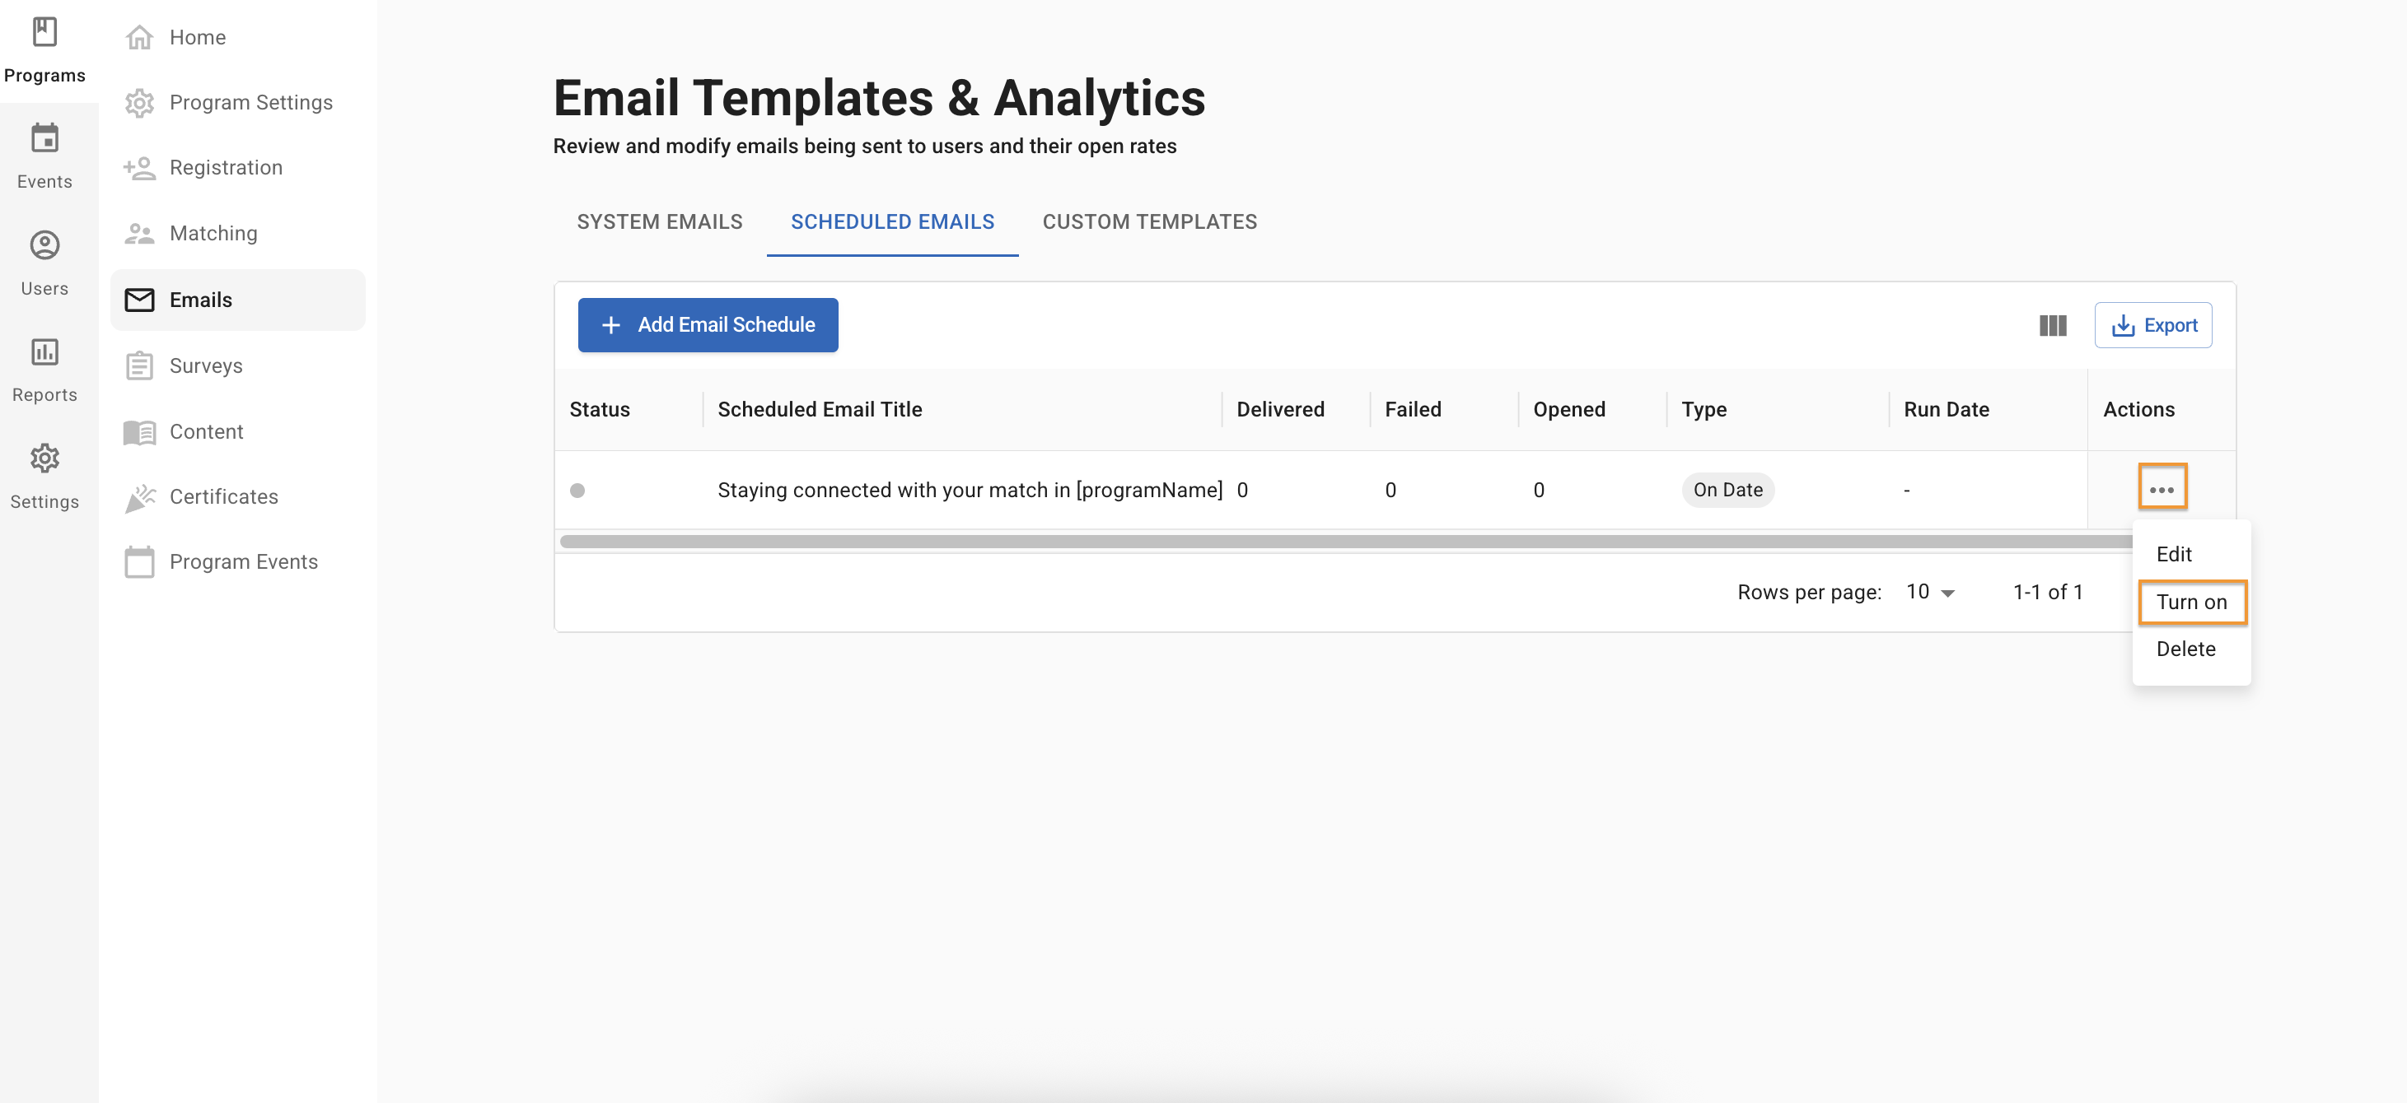Image resolution: width=2407 pixels, height=1103 pixels.
Task: Open Settings gear in left rail
Action: 44,458
